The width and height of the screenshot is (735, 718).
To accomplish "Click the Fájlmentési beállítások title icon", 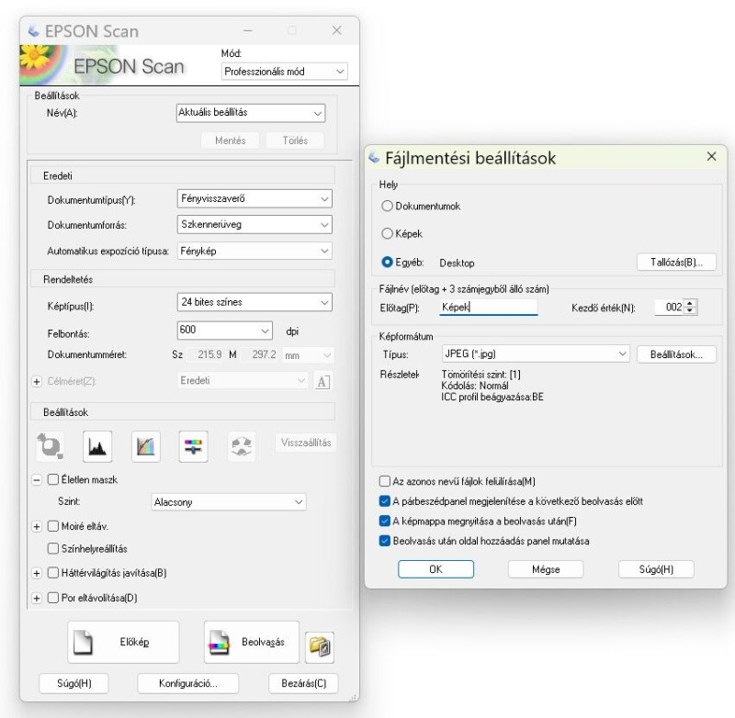I will pyautogui.click(x=374, y=158).
